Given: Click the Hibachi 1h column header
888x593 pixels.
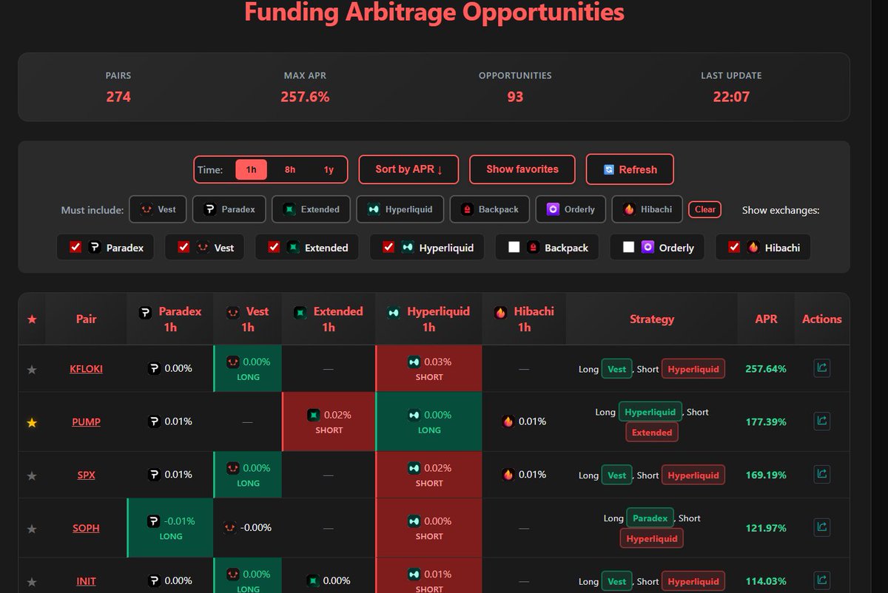Looking at the screenshot, I should (x=524, y=319).
